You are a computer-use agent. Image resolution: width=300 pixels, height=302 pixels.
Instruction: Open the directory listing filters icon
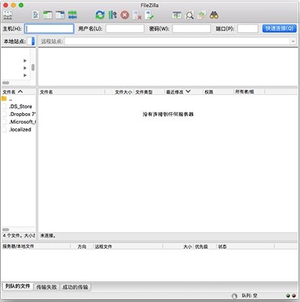tap(177, 15)
